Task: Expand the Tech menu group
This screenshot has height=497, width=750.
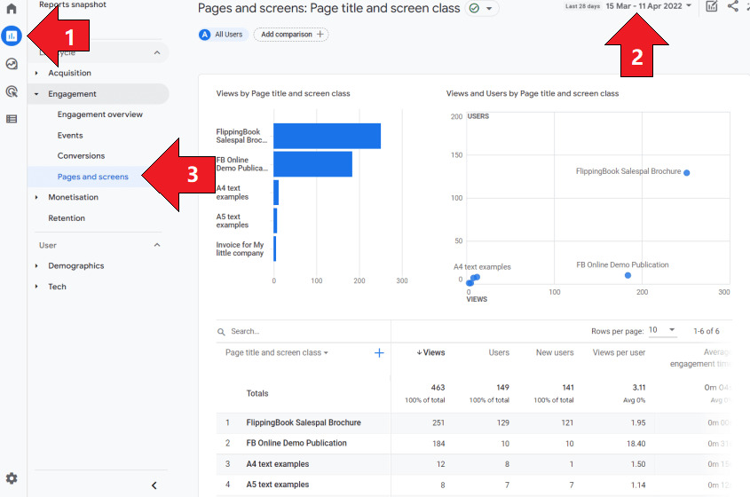Action: [57, 287]
